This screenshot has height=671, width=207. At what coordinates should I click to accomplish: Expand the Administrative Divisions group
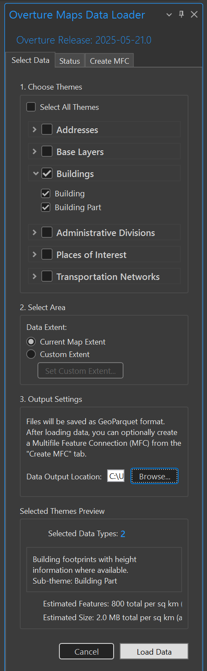click(34, 232)
